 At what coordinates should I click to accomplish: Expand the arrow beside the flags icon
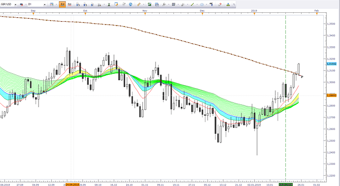(x=26, y=4)
